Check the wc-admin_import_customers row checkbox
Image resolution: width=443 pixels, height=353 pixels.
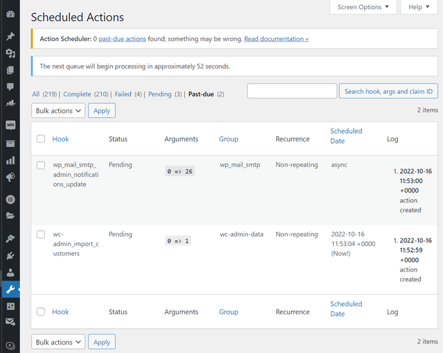coord(41,235)
